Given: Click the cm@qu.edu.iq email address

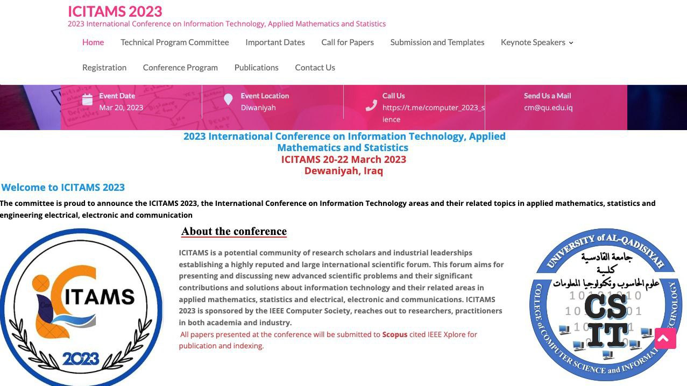Looking at the screenshot, I should click(548, 108).
